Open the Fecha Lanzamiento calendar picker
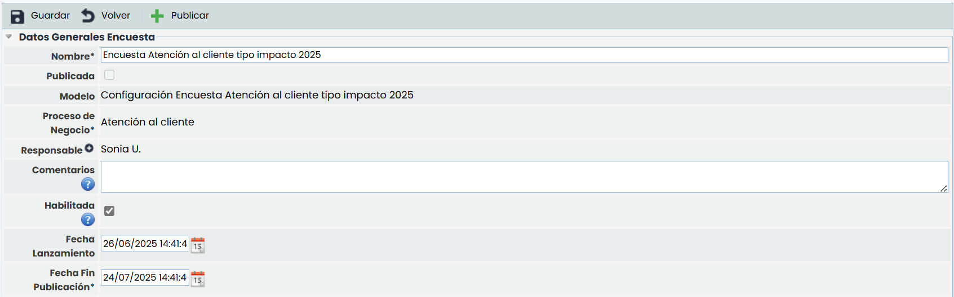Screen dimensions: 954x297 [198, 245]
